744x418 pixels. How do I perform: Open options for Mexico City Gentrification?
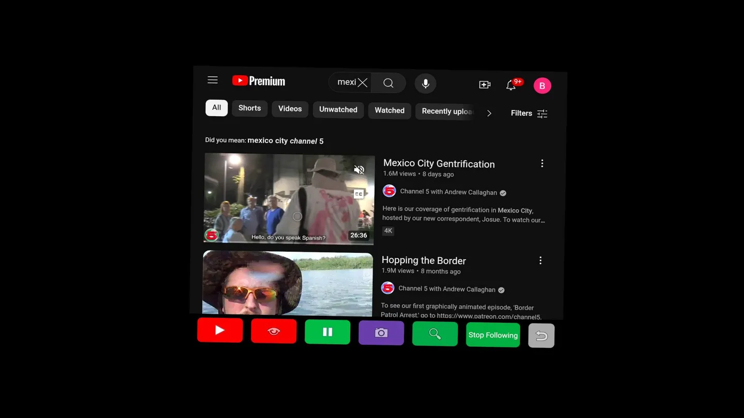click(542, 164)
